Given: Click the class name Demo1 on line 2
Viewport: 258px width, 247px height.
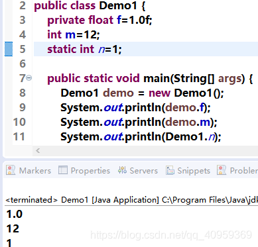Looking at the screenshot, I should tap(118, 5).
